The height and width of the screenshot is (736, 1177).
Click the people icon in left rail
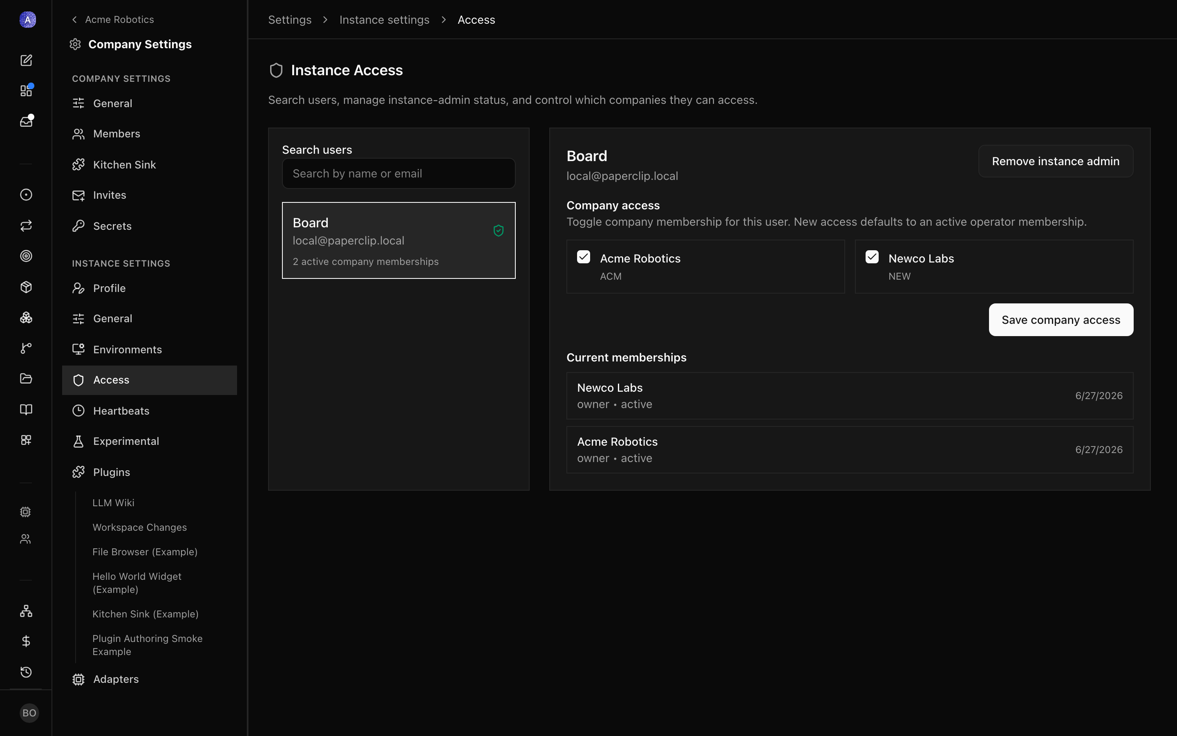(x=25, y=539)
